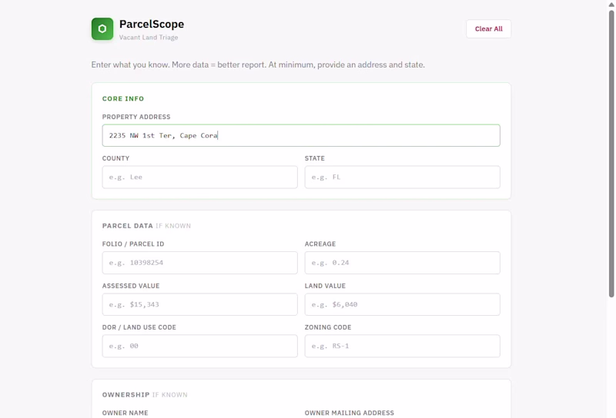Click the scrollbar down arrow
This screenshot has height=418, width=616.
coord(611,413)
